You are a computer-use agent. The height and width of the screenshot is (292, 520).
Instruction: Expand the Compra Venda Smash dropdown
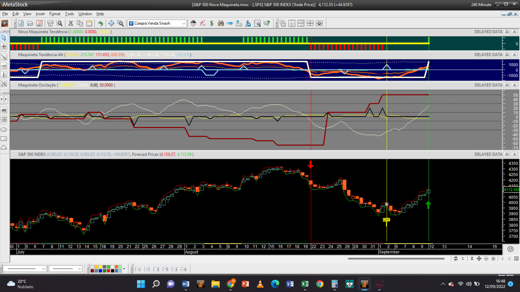tap(184, 24)
